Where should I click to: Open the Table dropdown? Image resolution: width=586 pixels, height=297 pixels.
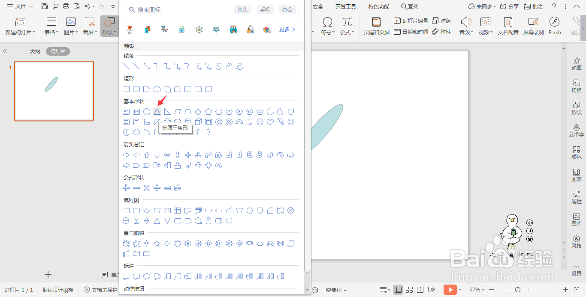click(x=51, y=26)
